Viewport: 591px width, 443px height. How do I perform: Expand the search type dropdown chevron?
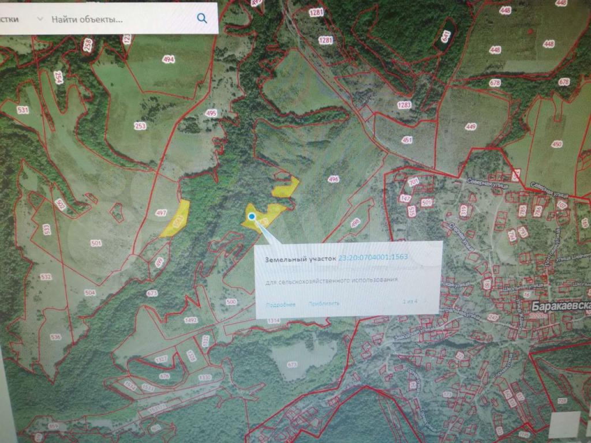click(39, 18)
